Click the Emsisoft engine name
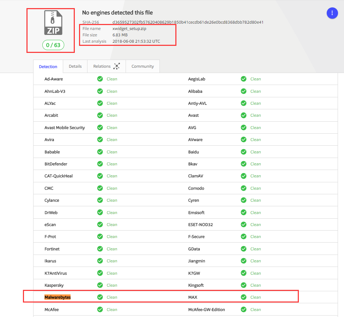The image size is (344, 317). pyautogui.click(x=197, y=213)
